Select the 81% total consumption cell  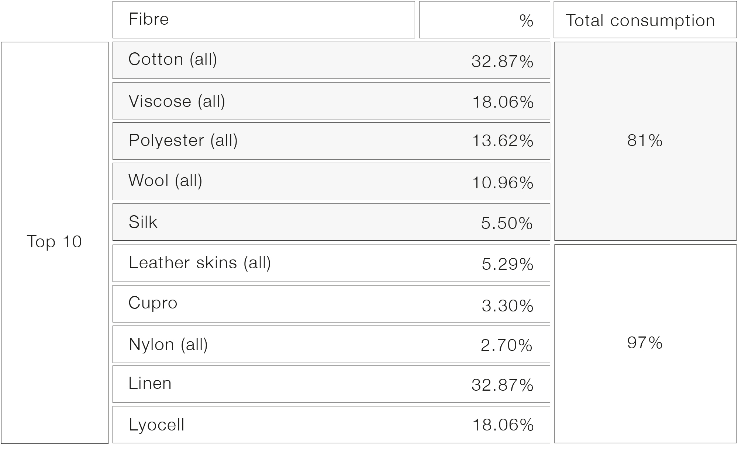pyautogui.click(x=645, y=141)
